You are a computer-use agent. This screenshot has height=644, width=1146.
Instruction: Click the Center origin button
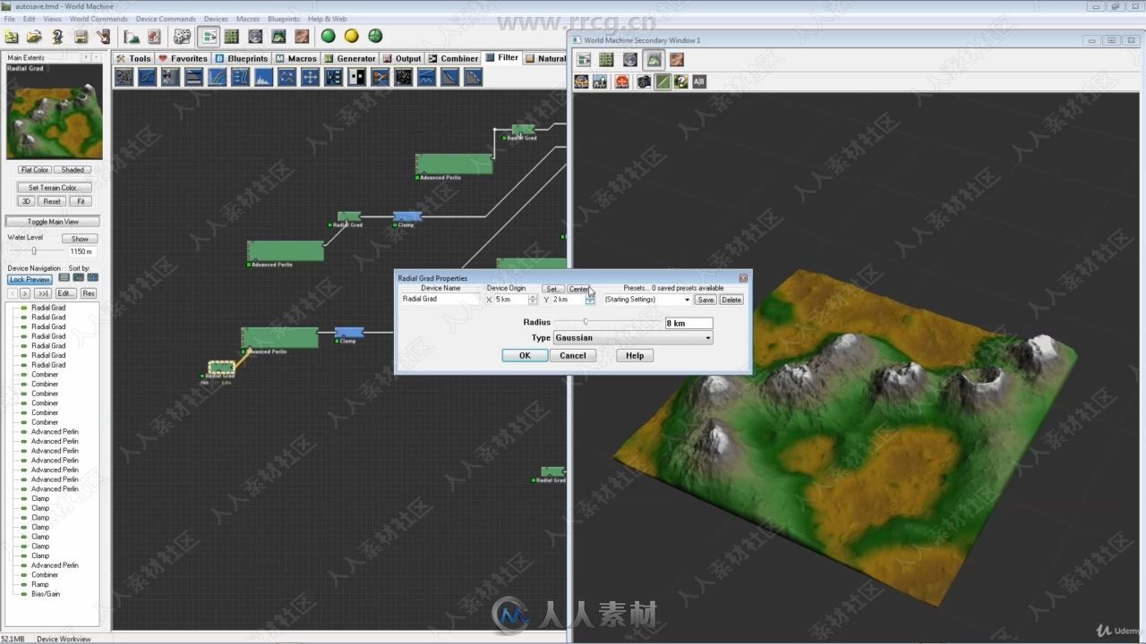(x=578, y=289)
